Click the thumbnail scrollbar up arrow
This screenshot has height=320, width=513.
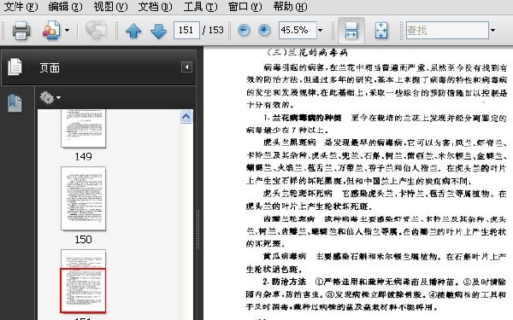tap(186, 117)
